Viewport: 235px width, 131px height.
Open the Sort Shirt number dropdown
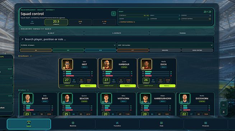tap(165, 45)
